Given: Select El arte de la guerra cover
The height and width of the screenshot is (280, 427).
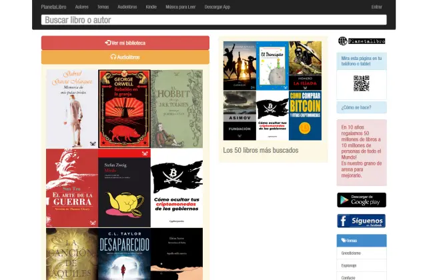Looking at the screenshot, I should coord(71,187).
